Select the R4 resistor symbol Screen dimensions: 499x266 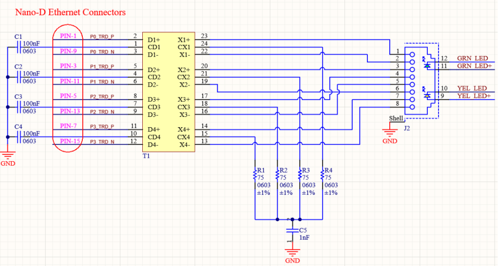tap(323, 174)
